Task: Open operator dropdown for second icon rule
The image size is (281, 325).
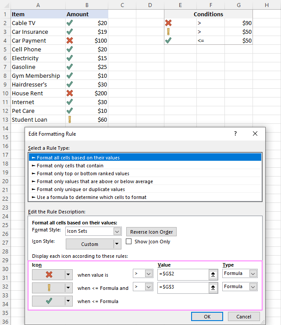Action: [143, 287]
